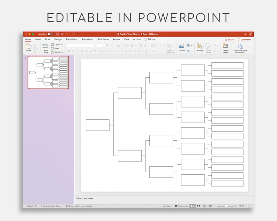
Task: Open the Section dropdown
Action: [57, 52]
